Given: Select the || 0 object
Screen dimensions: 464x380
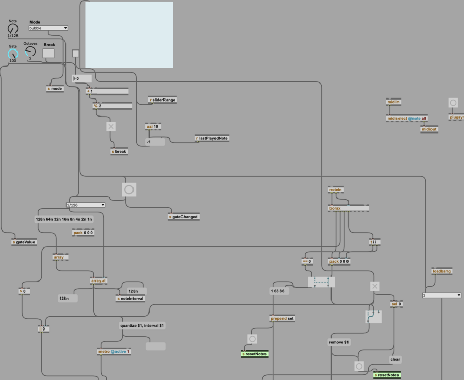Looking at the screenshot, I should 43,329.
